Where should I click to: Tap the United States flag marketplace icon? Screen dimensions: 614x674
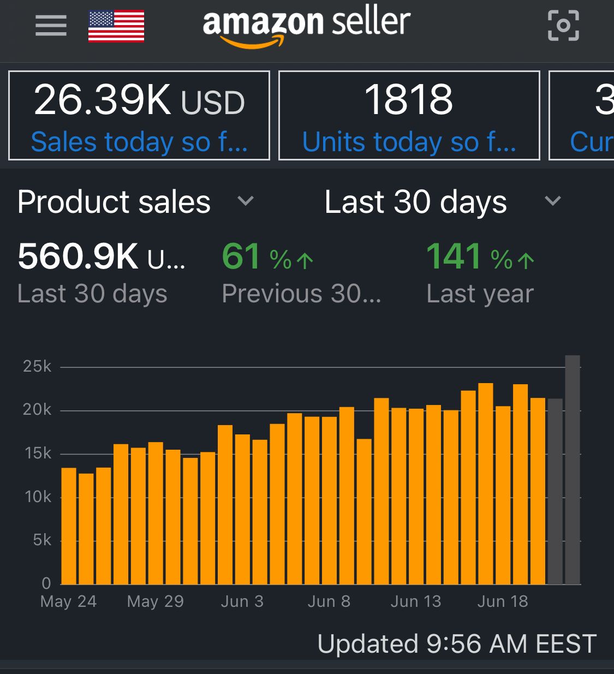tap(116, 26)
